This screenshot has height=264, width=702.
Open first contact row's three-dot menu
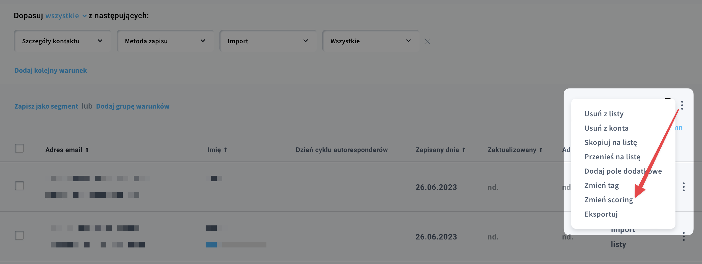point(684,187)
